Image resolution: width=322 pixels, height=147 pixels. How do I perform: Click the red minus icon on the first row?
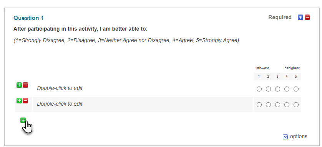pos(25,85)
